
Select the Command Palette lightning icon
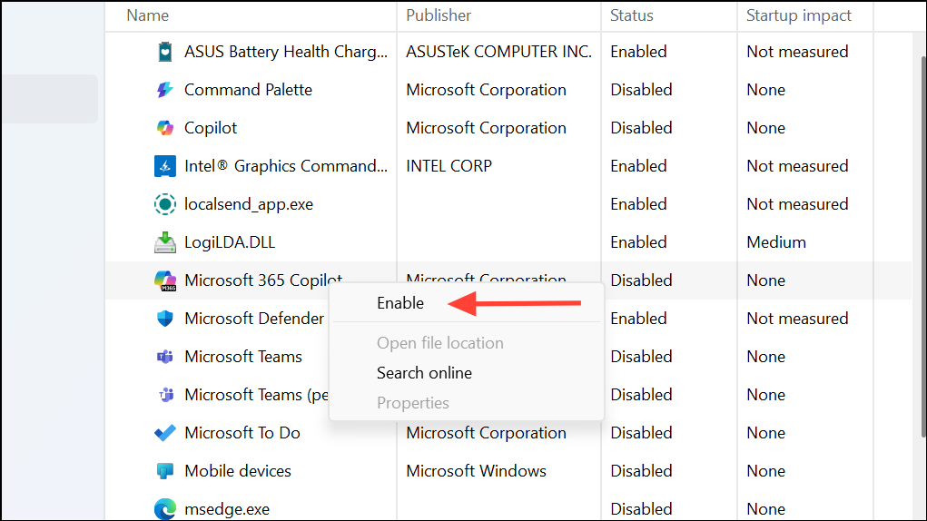pyautogui.click(x=165, y=90)
